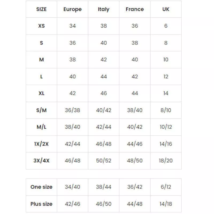Click the Italy column header

click(x=104, y=9)
